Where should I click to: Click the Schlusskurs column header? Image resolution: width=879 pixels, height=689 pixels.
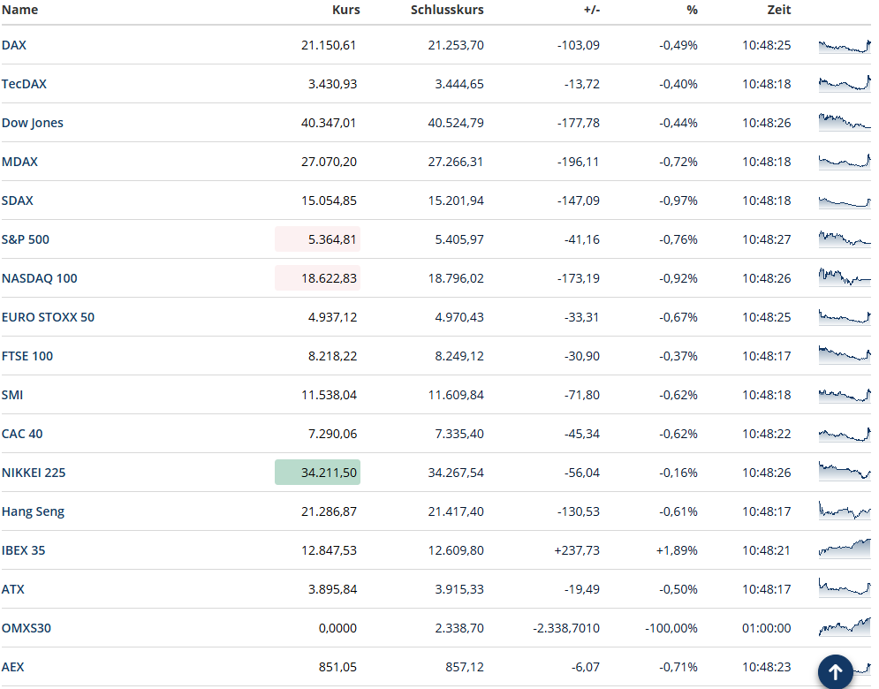[447, 11]
